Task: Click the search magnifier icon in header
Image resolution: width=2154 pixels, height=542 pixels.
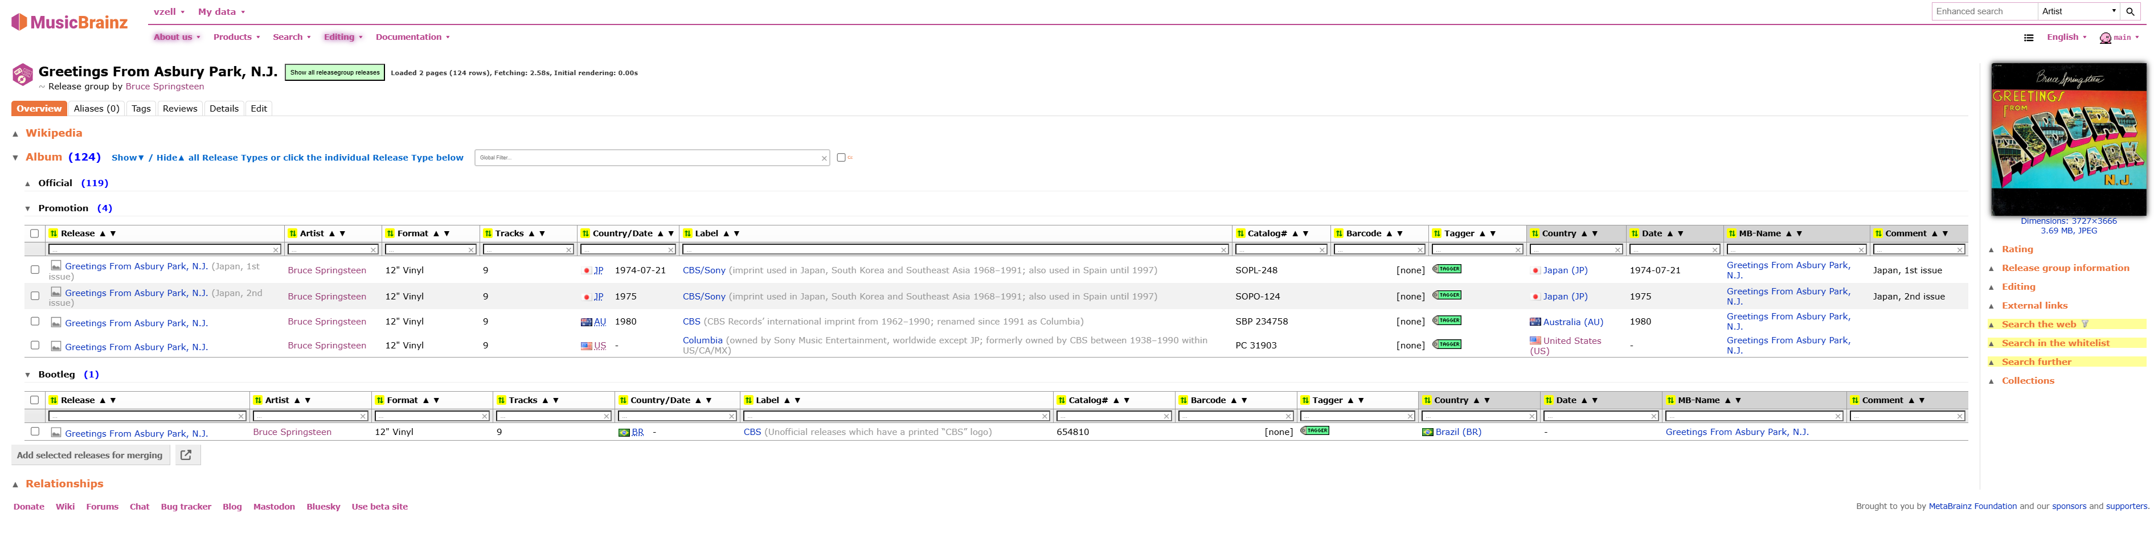Action: pos(2131,12)
